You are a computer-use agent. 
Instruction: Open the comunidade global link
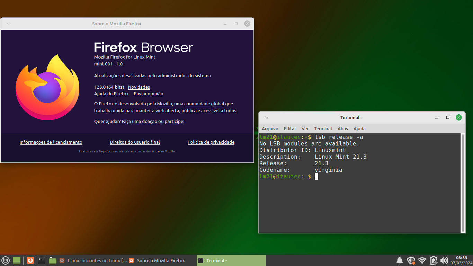(204, 104)
